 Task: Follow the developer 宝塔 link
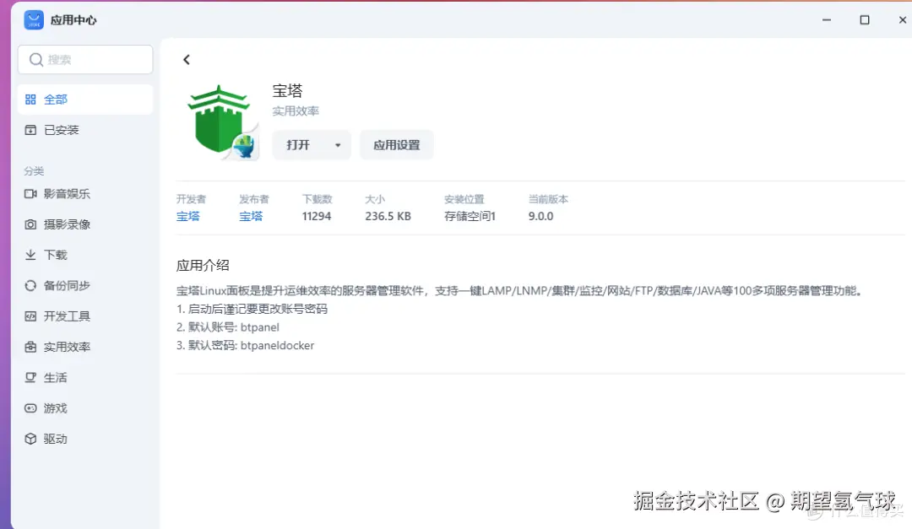click(x=187, y=216)
